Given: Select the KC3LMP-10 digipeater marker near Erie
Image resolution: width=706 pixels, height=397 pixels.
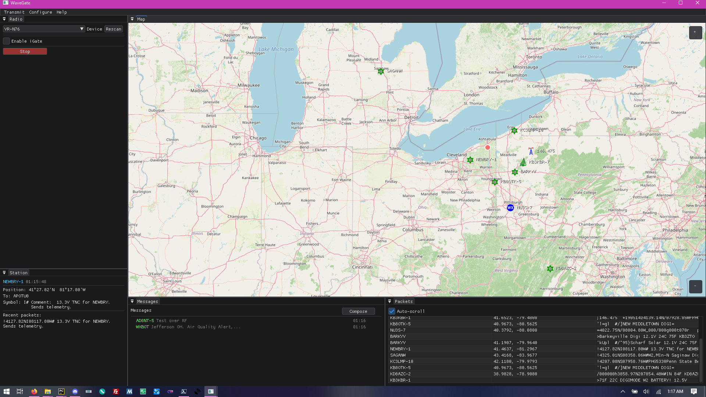Looking at the screenshot, I should tap(514, 130).
